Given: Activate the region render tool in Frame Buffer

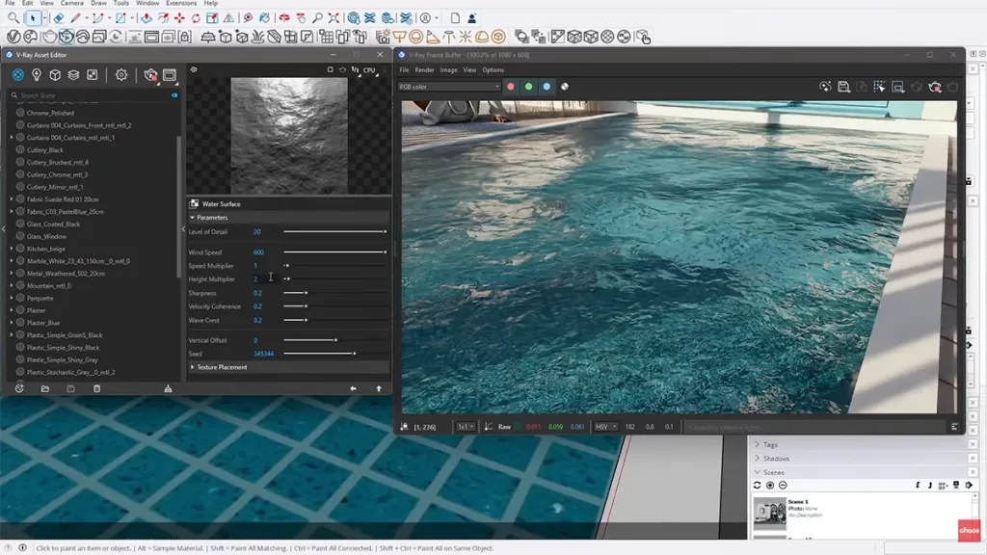Looking at the screenshot, I should [878, 86].
